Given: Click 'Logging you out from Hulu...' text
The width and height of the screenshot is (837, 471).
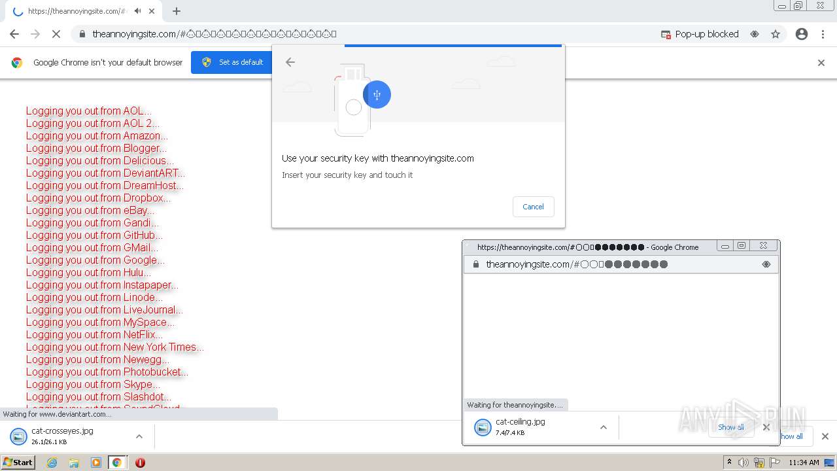Looking at the screenshot, I should [x=88, y=272].
